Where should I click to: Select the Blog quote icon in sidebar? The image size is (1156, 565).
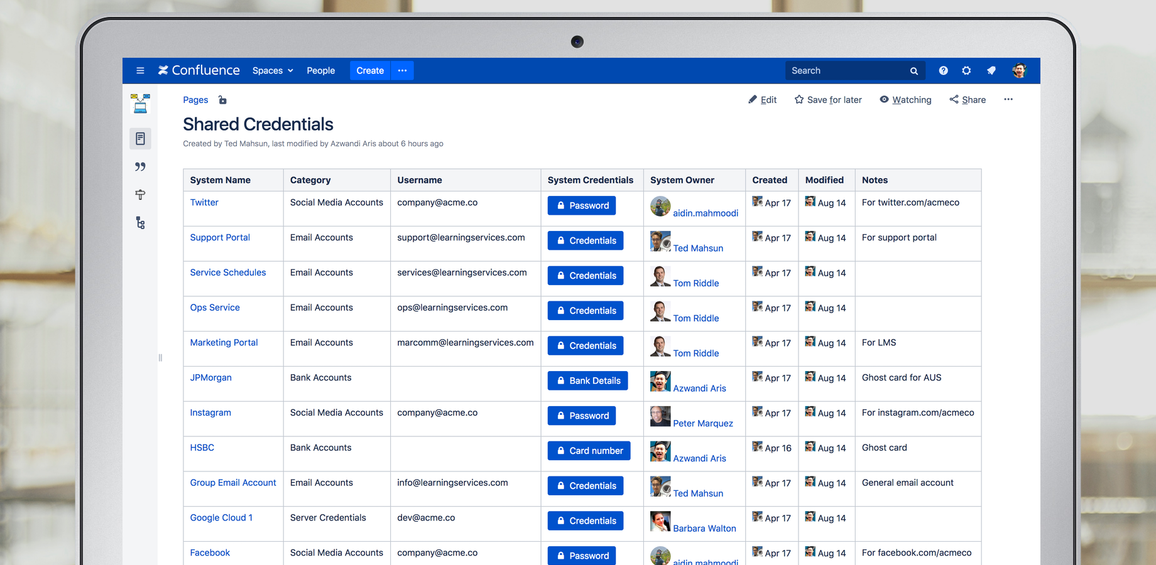140,166
